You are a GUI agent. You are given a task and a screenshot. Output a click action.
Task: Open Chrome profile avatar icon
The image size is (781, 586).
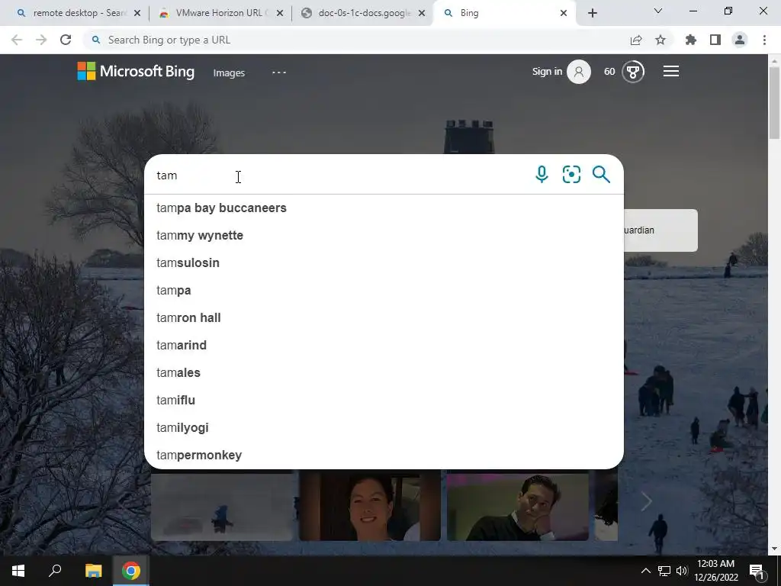[x=740, y=40]
